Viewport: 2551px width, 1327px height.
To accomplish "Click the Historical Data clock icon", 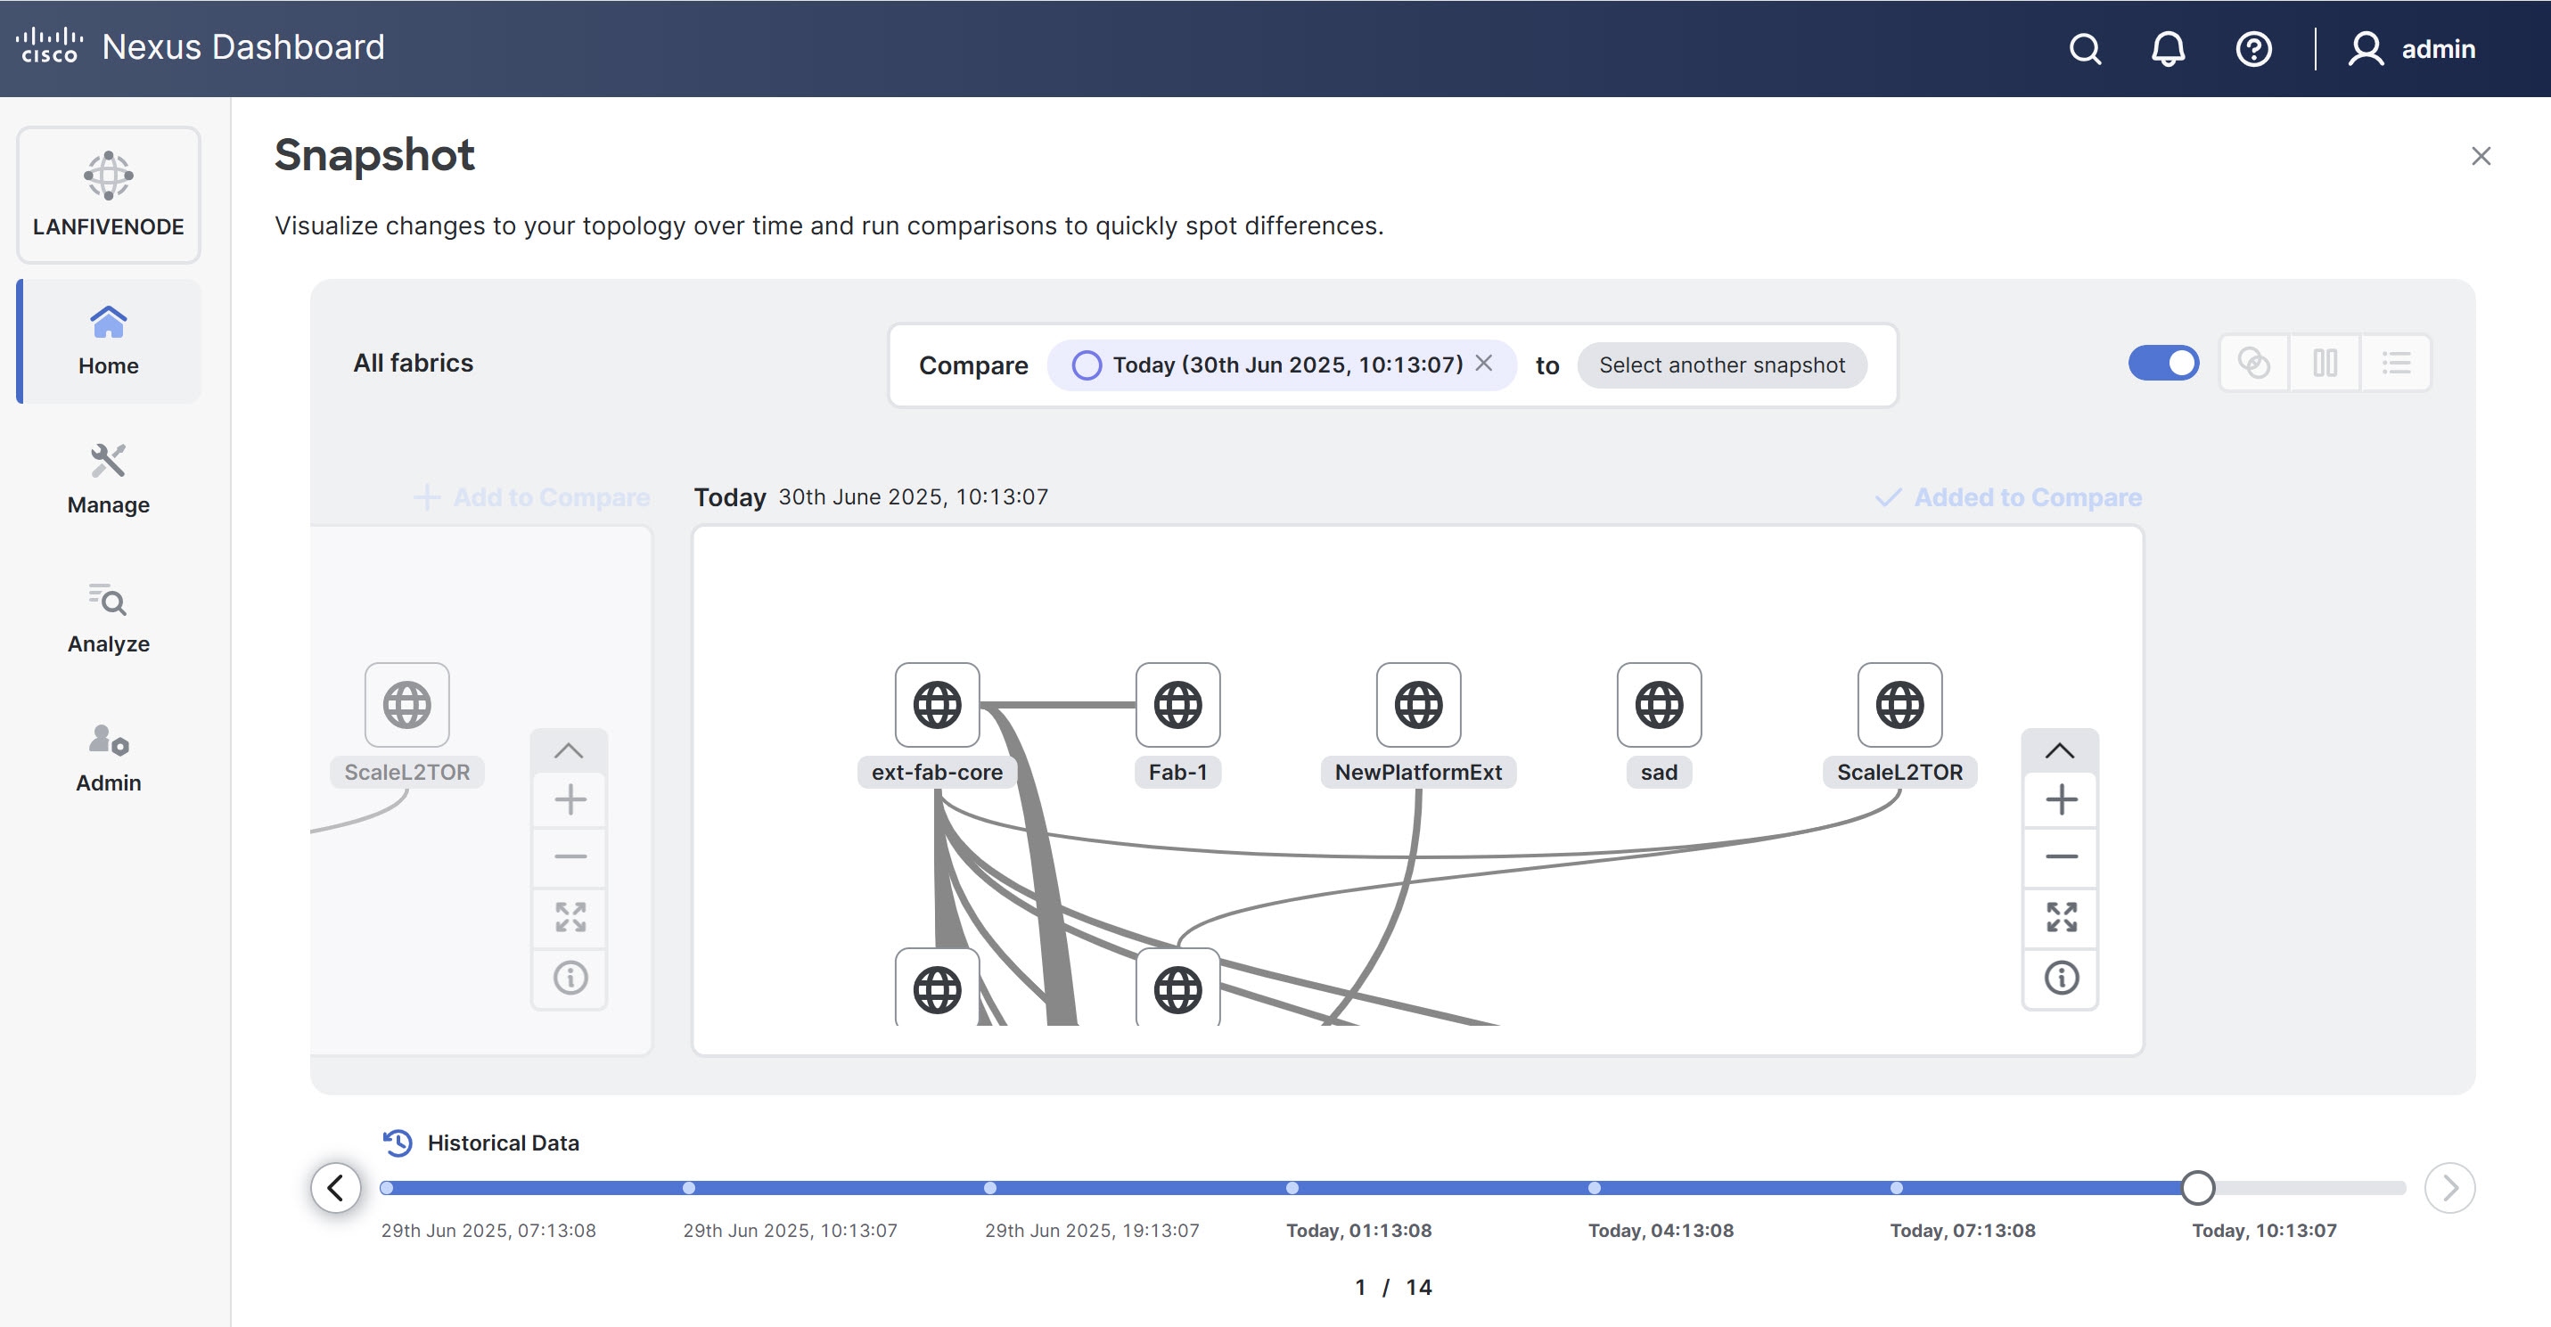I will [398, 1142].
